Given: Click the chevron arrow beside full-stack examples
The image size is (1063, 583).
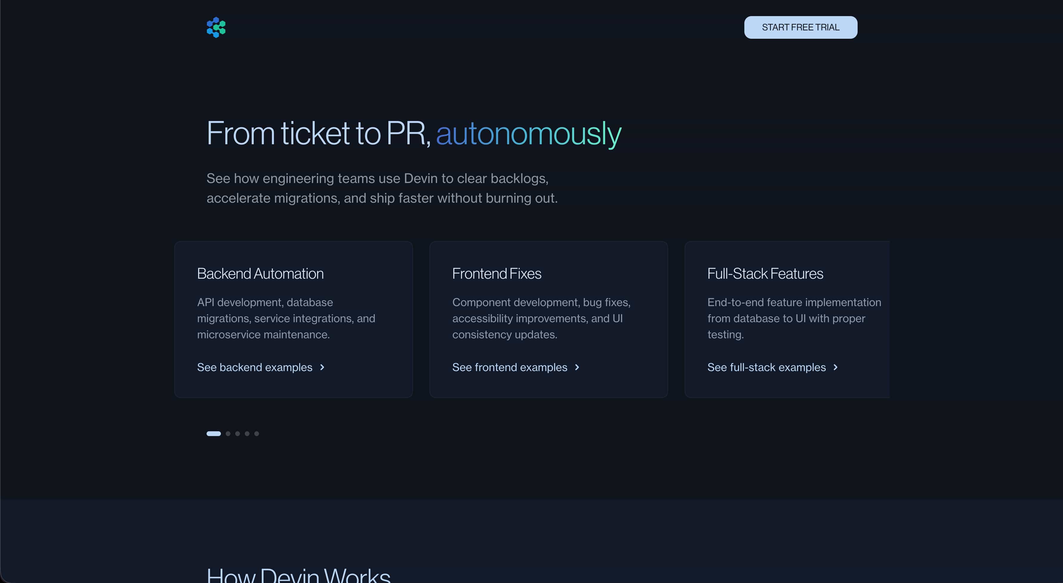Looking at the screenshot, I should coord(836,367).
